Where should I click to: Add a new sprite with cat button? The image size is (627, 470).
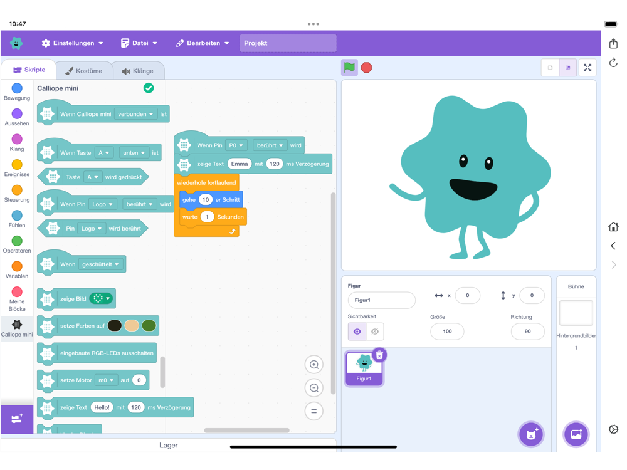coord(531,434)
